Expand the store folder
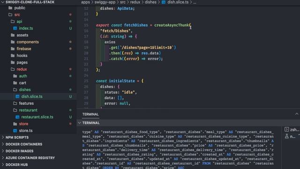This screenshot has height=169, width=300. (x=23, y=124)
